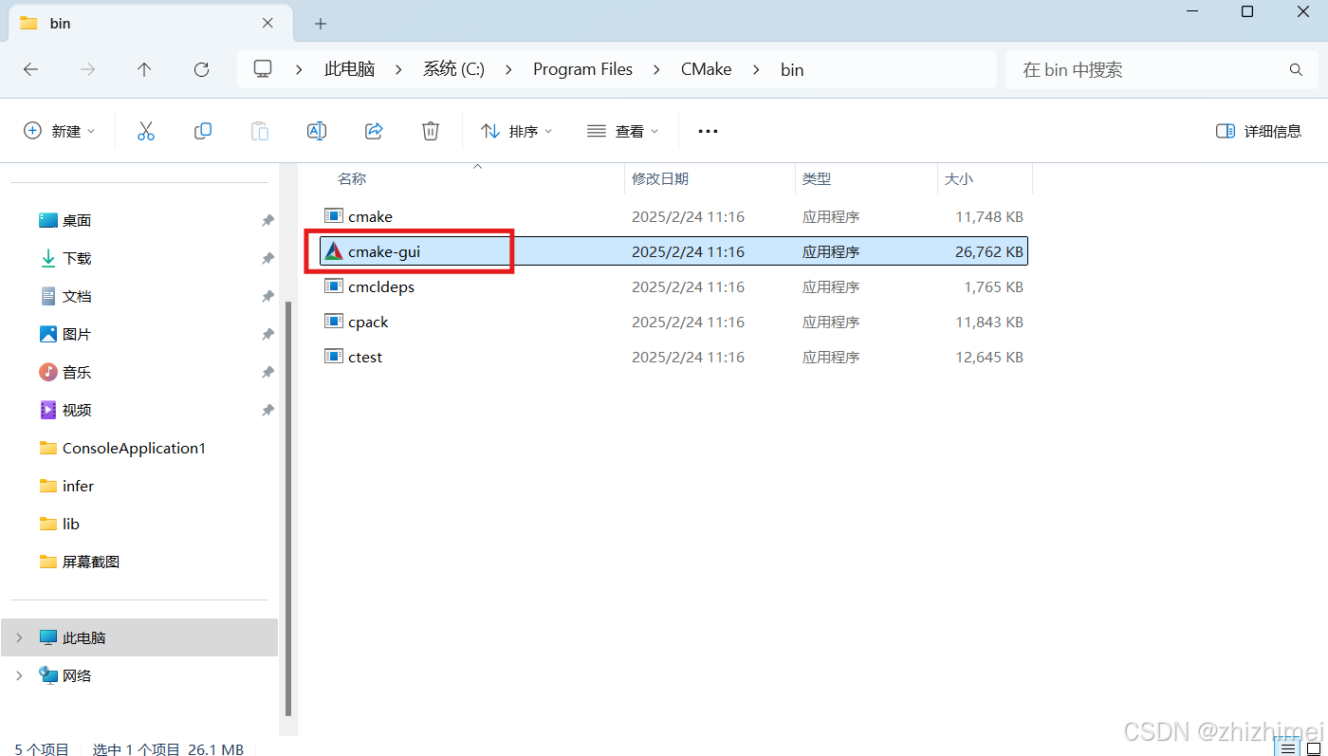
Task: Expand 网络 in navigation tree
Action: (19, 675)
